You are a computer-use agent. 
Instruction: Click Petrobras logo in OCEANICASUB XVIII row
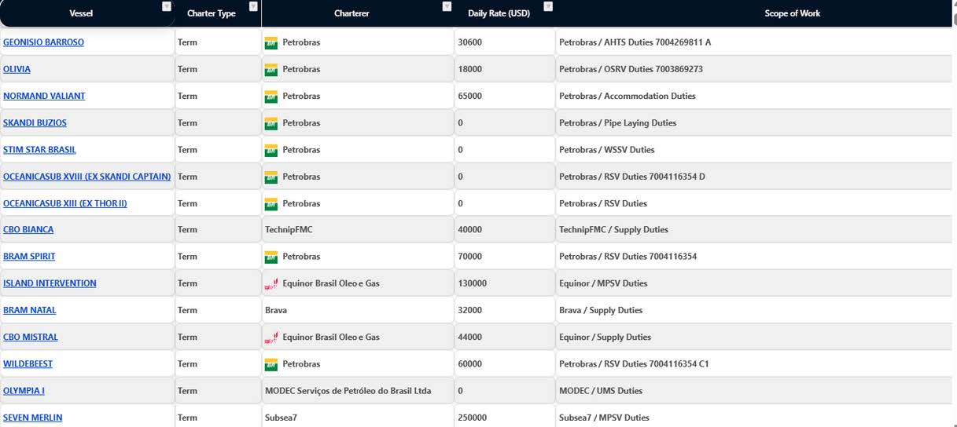pyautogui.click(x=271, y=177)
